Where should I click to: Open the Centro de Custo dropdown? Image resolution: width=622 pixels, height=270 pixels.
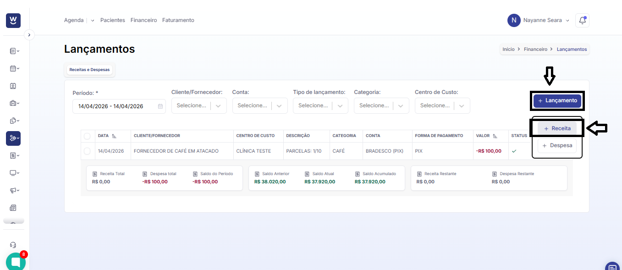coord(442,105)
